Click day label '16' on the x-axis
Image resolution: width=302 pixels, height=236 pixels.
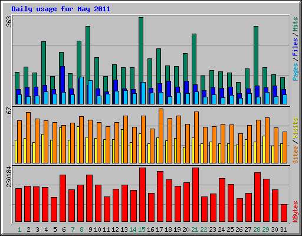point(150,230)
